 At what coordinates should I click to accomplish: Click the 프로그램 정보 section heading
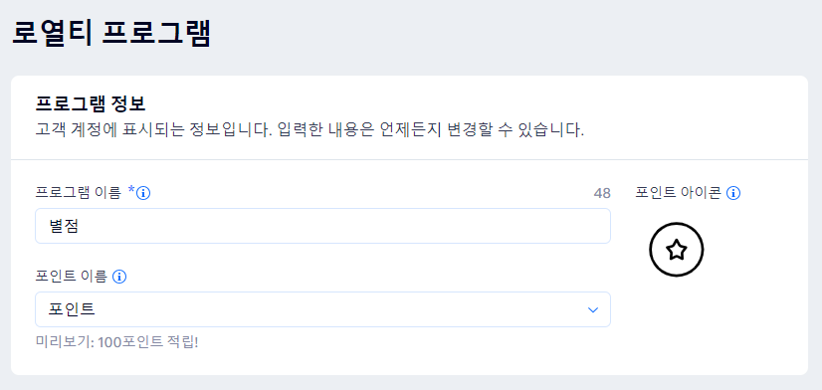(91, 104)
